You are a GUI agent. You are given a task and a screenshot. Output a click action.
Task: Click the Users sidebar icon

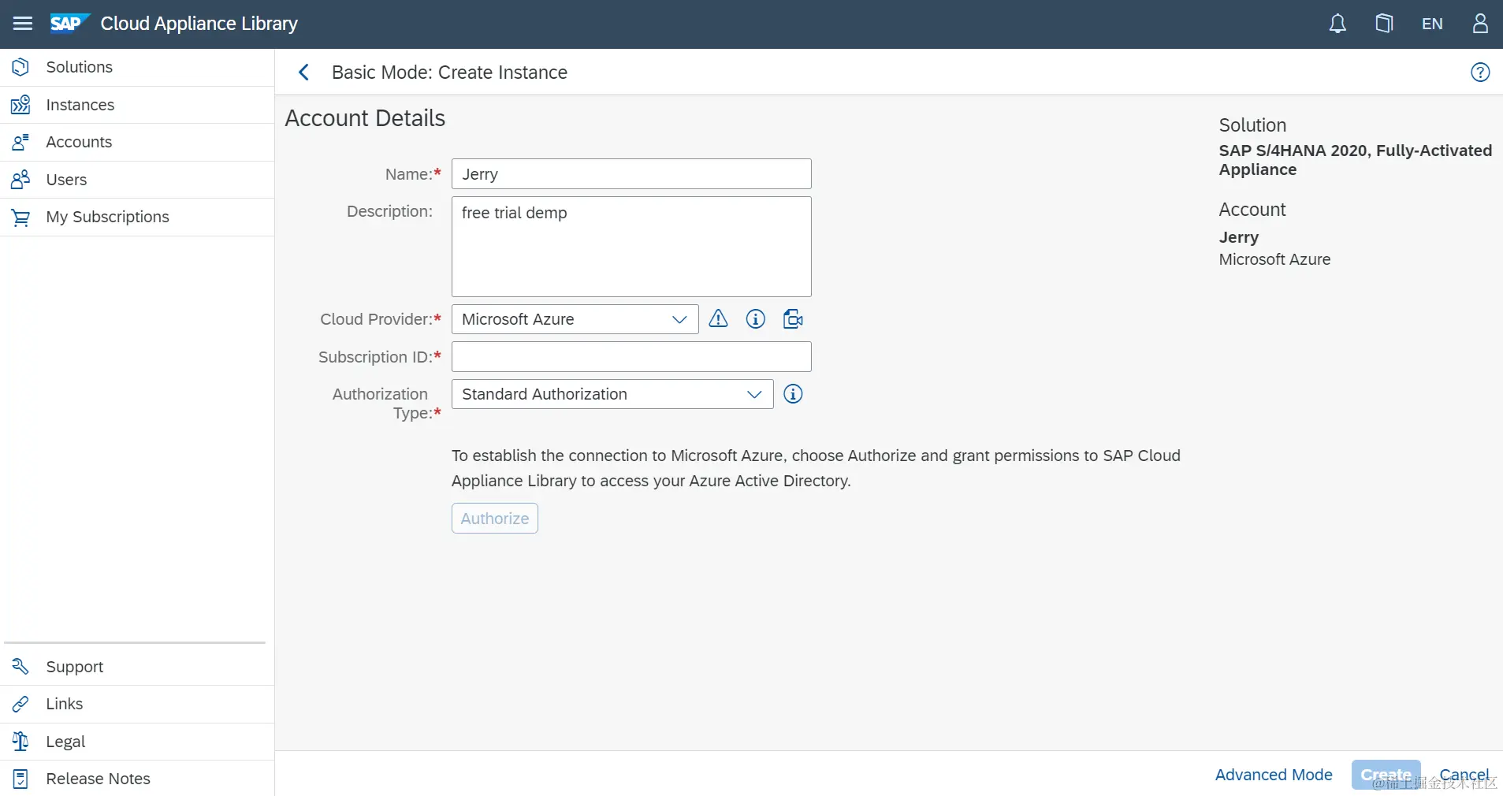20,180
